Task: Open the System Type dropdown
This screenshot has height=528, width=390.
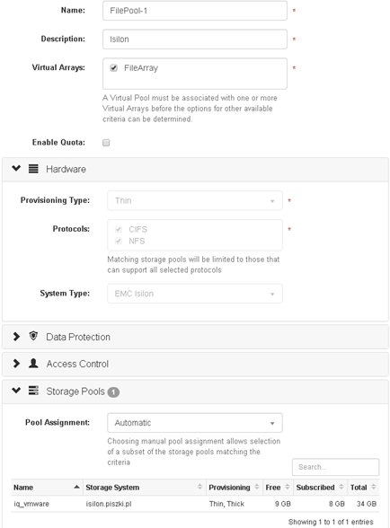Action: pyautogui.click(x=195, y=294)
